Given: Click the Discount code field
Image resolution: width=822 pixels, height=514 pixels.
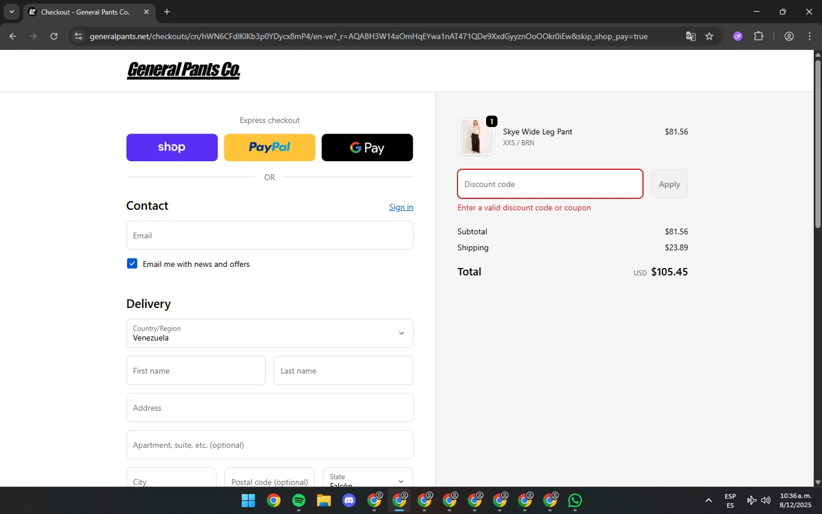Looking at the screenshot, I should pos(550,184).
